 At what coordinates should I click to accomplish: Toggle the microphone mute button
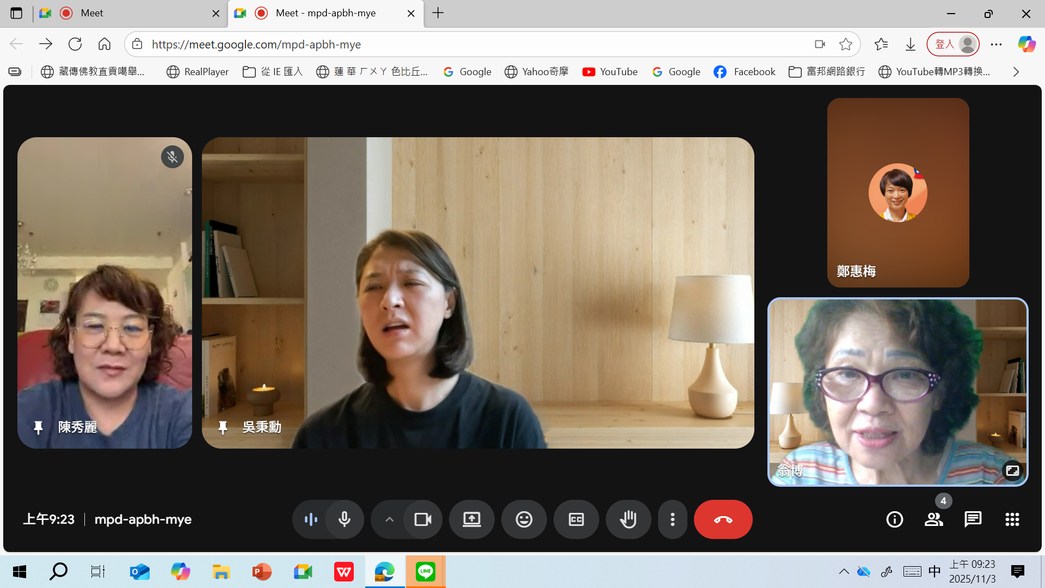pos(344,519)
